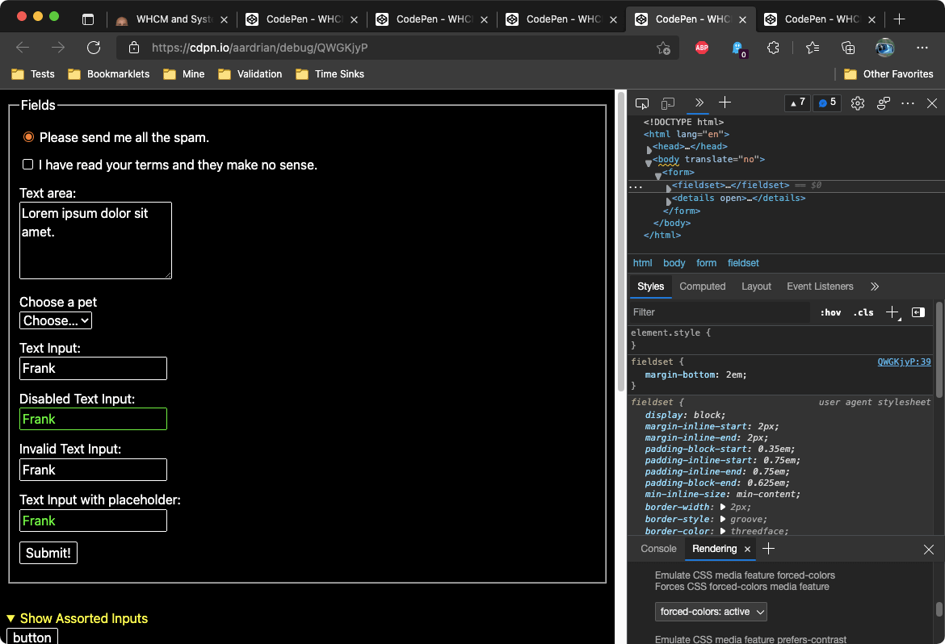Add this page to favorites

[x=664, y=48]
